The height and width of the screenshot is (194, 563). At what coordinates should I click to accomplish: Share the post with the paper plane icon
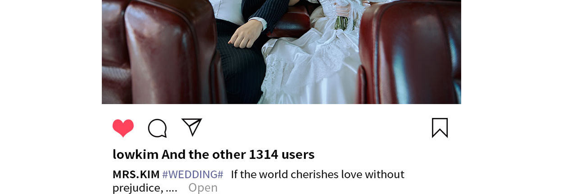(x=192, y=127)
